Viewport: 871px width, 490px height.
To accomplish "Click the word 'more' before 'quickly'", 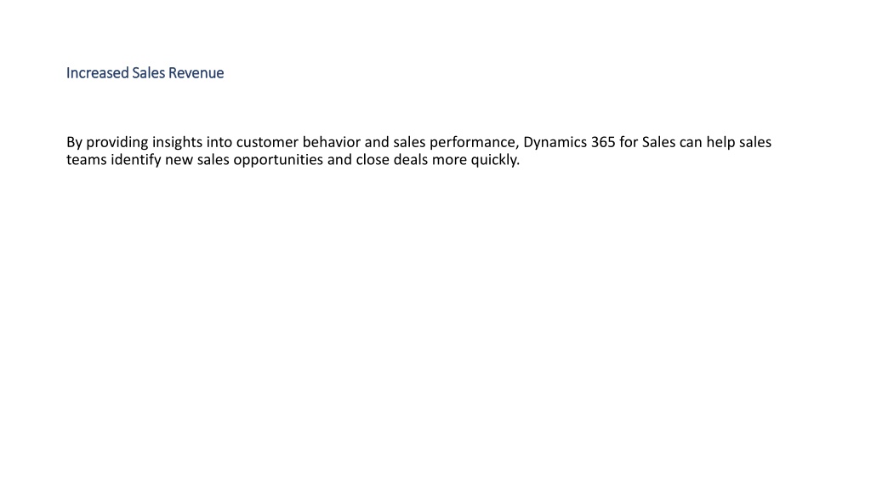I will pos(449,160).
